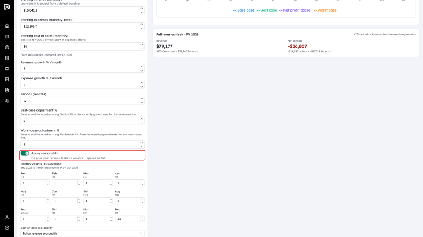423x237 pixels.
Task: Open the clipboard icon in the sidebar
Action: click(7, 37)
